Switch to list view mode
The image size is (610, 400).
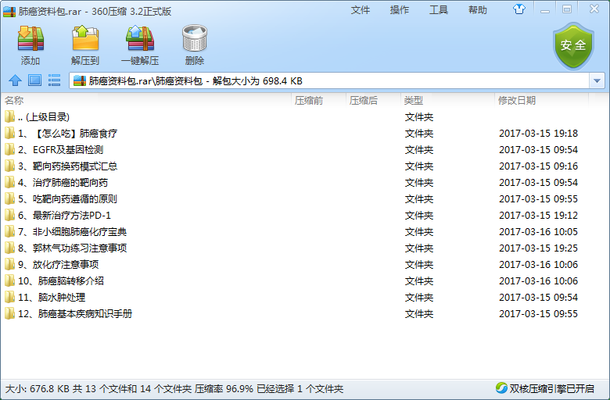(x=54, y=80)
